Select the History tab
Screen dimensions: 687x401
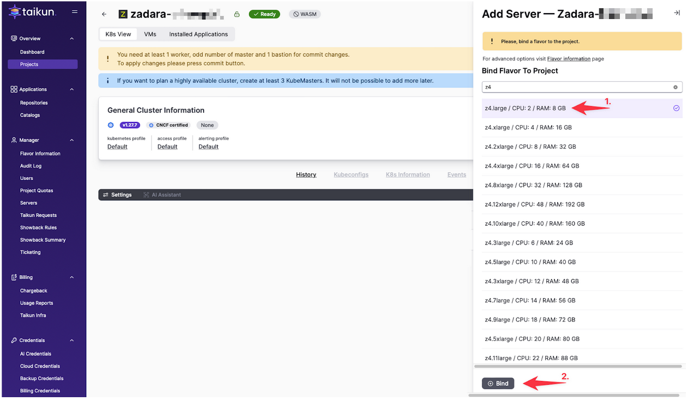coord(306,175)
